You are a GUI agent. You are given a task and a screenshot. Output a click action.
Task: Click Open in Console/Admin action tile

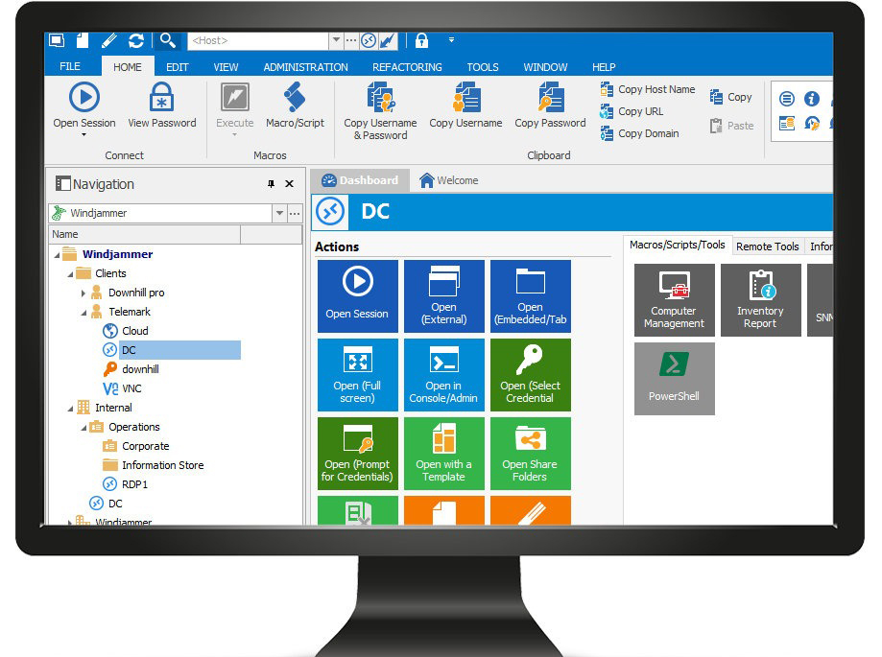443,375
